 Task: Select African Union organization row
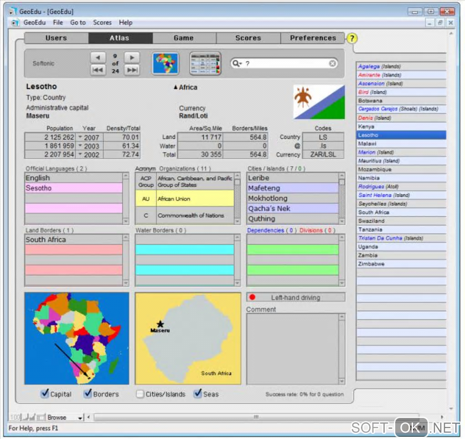pos(185,199)
